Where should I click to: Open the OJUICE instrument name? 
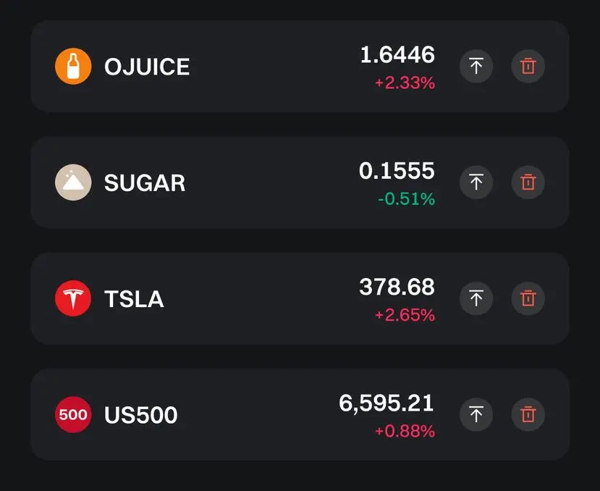(147, 67)
